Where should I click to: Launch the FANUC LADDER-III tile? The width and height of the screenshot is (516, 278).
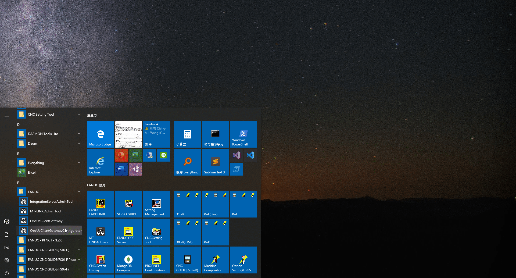(x=100, y=204)
